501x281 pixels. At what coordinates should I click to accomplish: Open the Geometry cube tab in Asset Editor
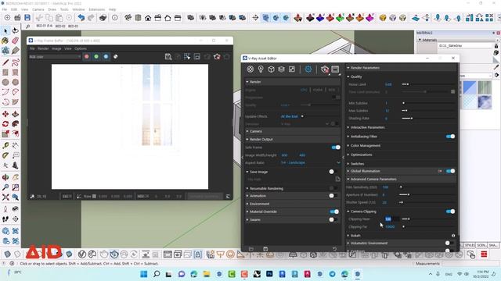click(272, 69)
